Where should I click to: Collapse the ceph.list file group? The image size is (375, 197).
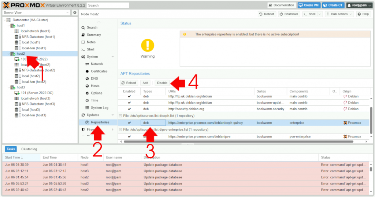pos(120,116)
